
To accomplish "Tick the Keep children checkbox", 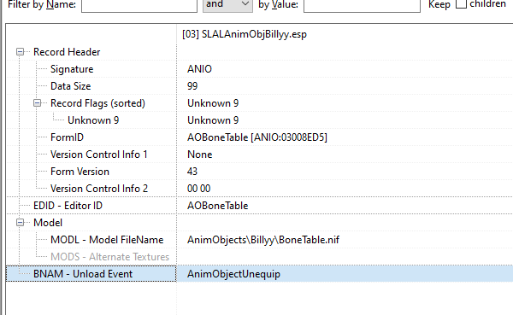I will click(461, 4).
